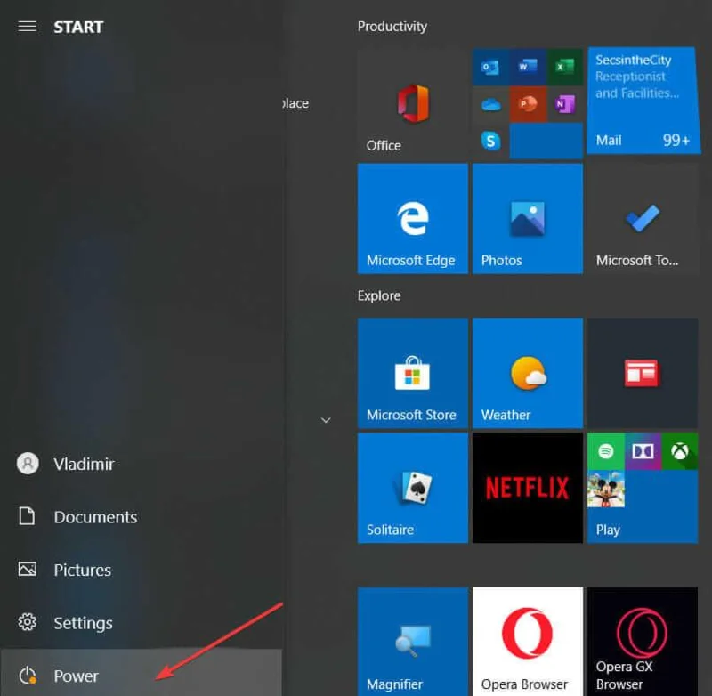Open the News tile with the red icon

[x=643, y=373]
